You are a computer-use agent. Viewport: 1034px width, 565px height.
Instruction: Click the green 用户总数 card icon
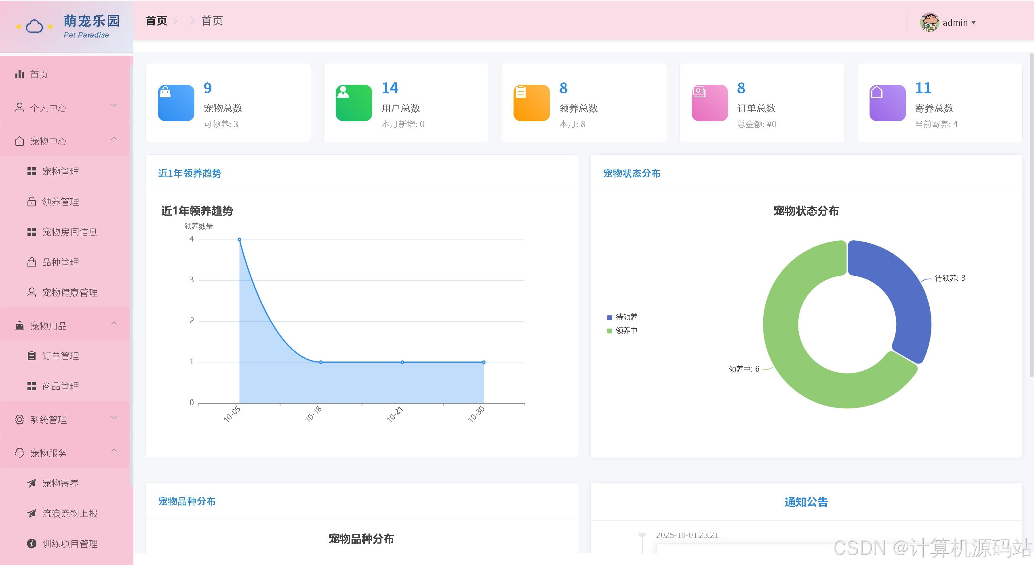(x=354, y=103)
